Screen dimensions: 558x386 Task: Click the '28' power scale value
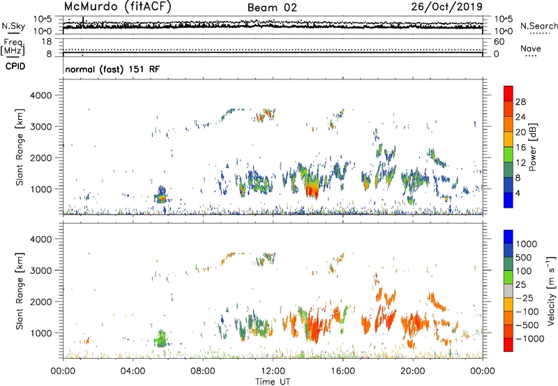[520, 102]
